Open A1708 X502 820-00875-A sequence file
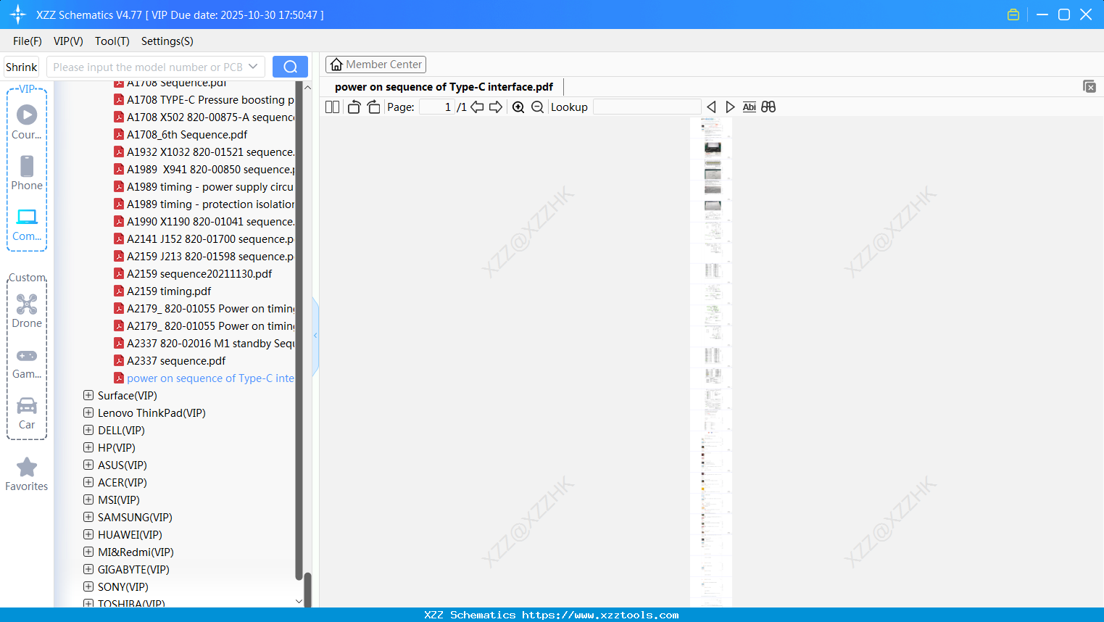 click(x=204, y=117)
